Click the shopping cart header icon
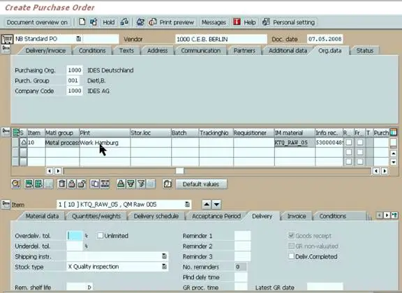The width and height of the screenshot is (402, 293). coord(7,39)
